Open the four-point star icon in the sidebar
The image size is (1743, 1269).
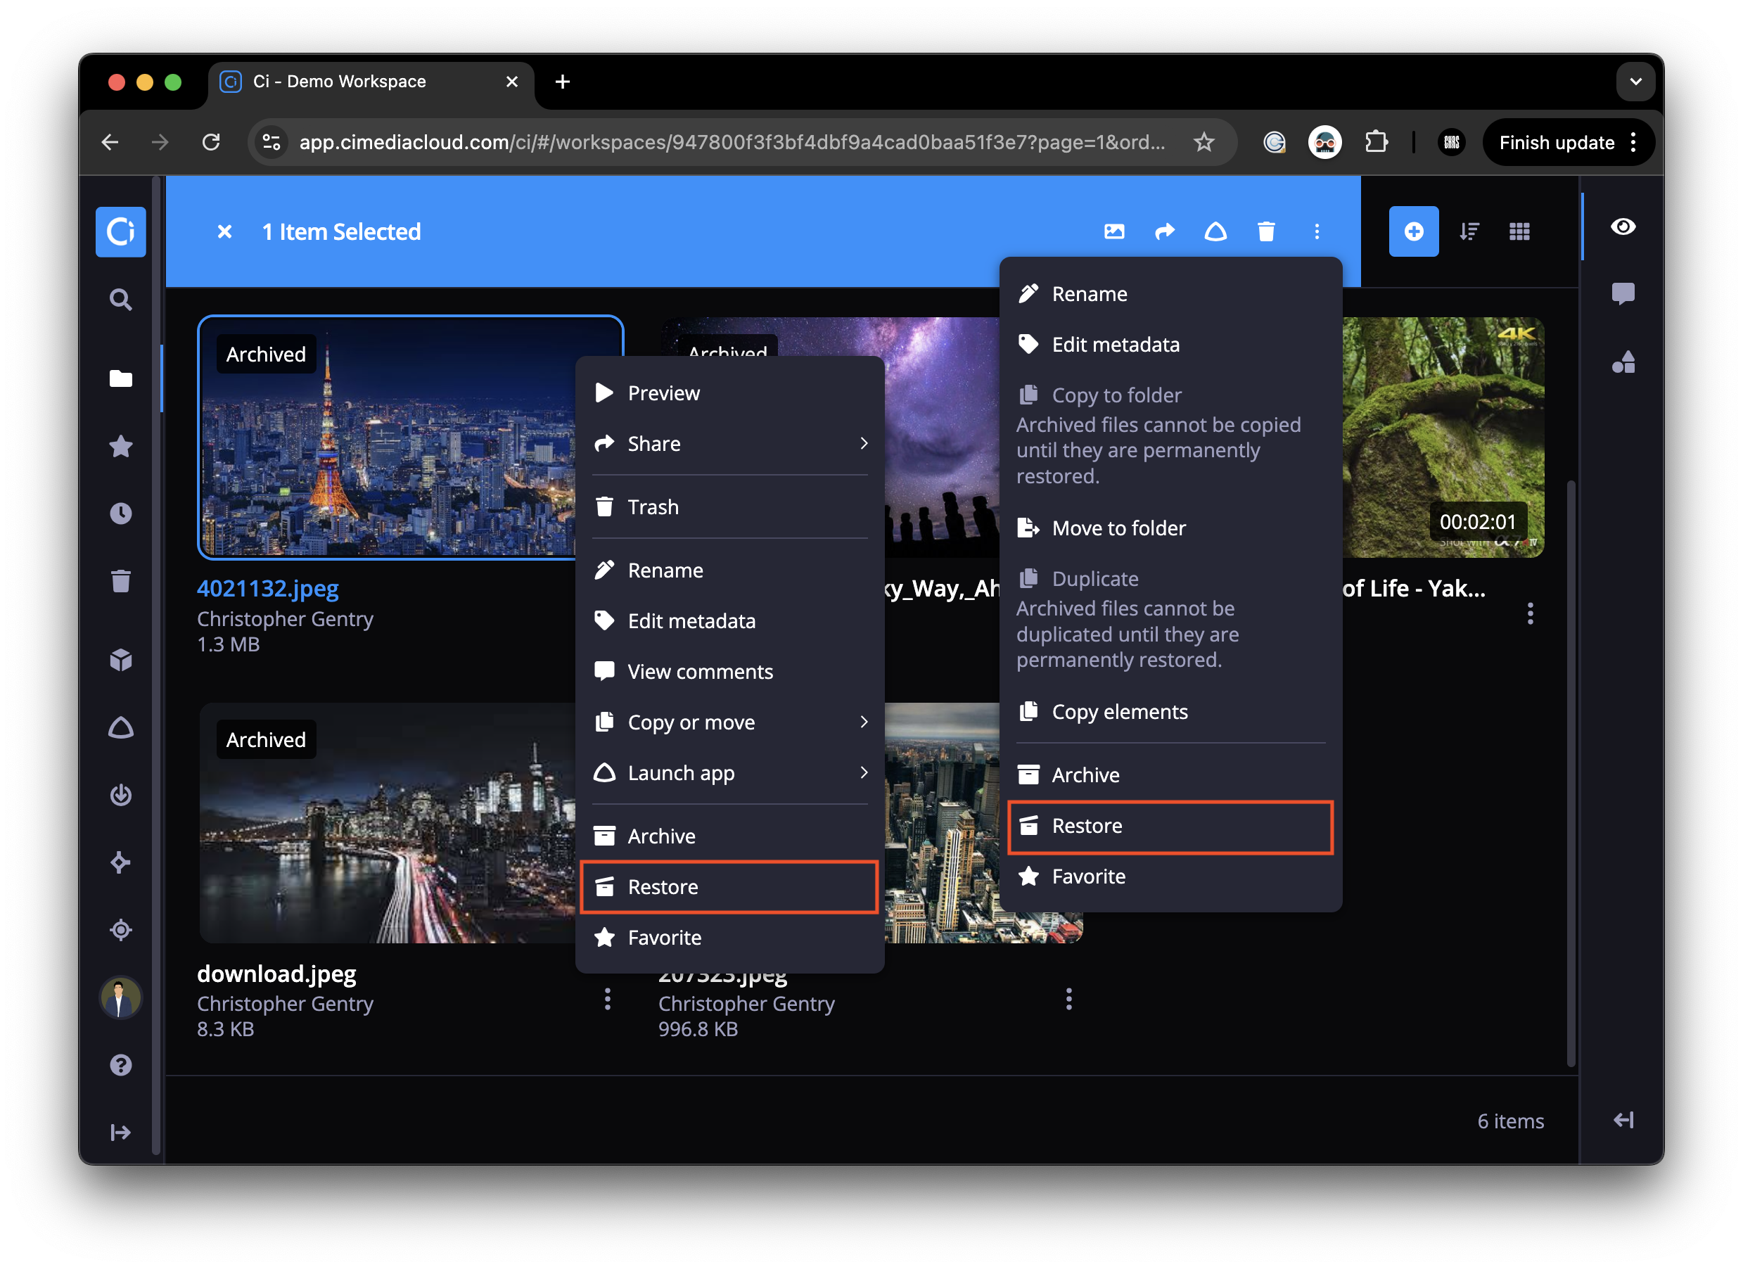[x=121, y=862]
